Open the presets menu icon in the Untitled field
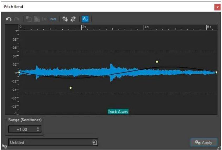This screenshot has width=222, height=150. pos(95,142)
